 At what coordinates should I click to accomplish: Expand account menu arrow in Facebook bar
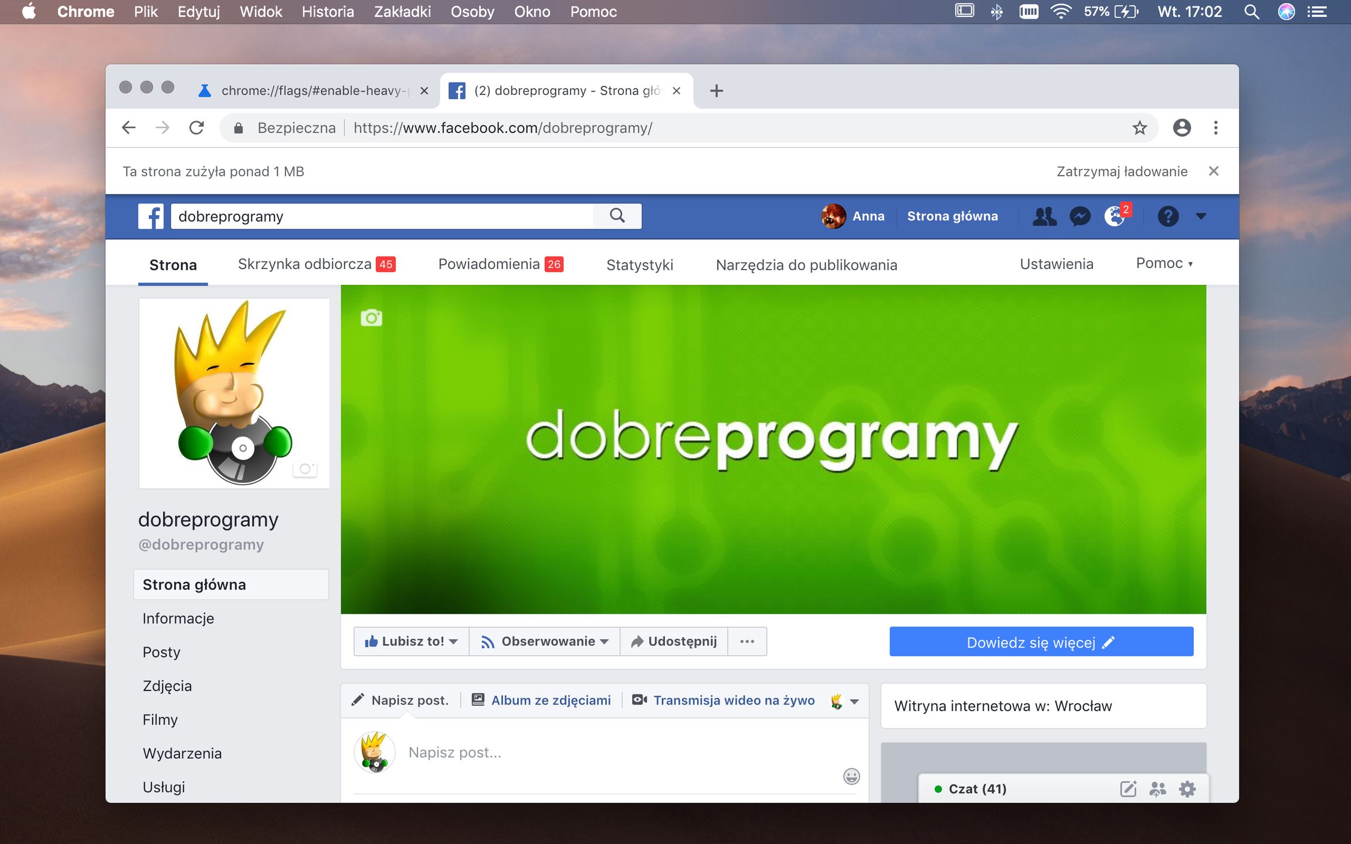(x=1201, y=216)
